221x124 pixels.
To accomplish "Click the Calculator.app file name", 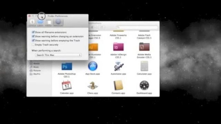I will (144, 74).
